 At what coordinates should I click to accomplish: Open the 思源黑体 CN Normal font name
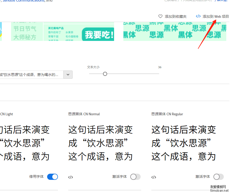84,114
